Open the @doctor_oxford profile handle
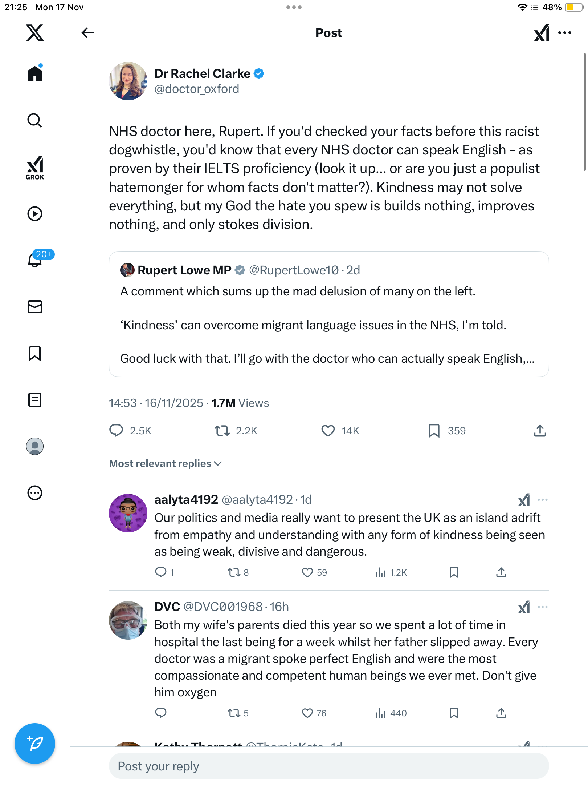 [x=197, y=89]
